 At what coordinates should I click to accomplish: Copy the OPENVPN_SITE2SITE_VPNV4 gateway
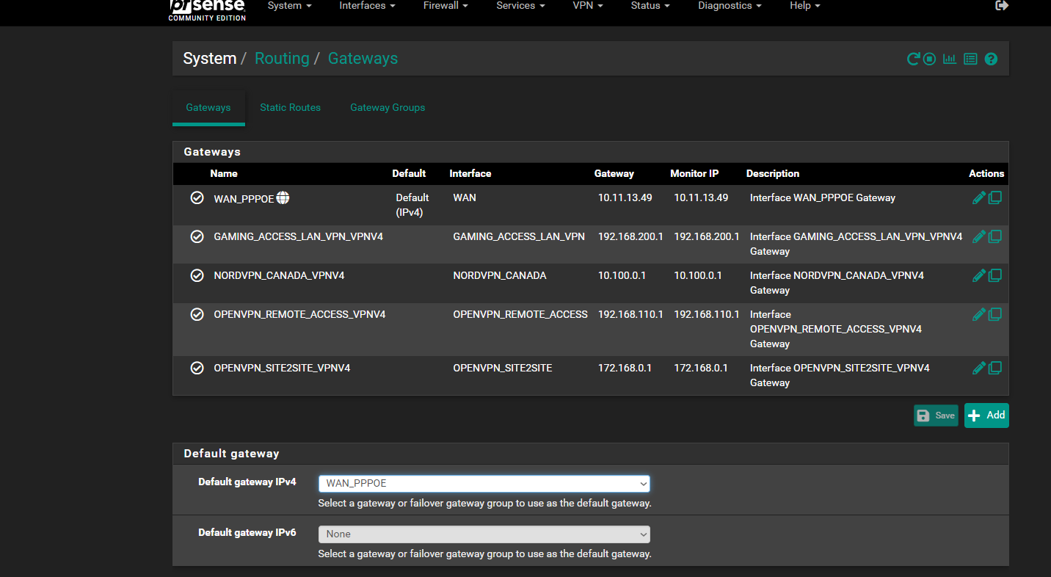coord(994,368)
